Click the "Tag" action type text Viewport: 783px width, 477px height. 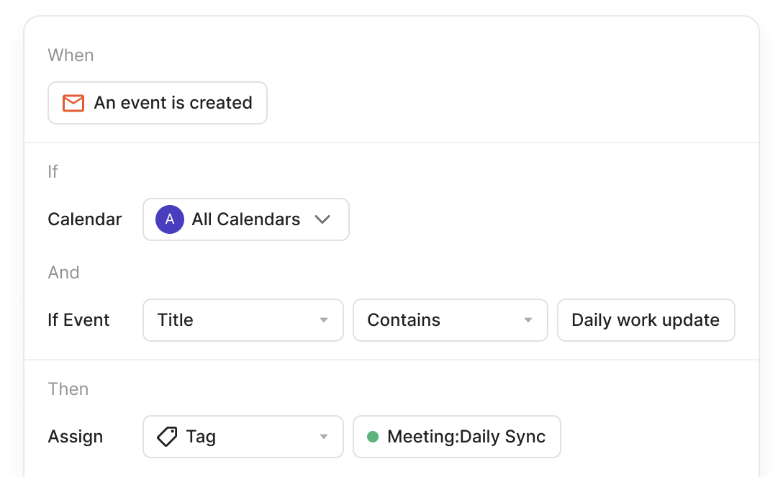point(201,437)
